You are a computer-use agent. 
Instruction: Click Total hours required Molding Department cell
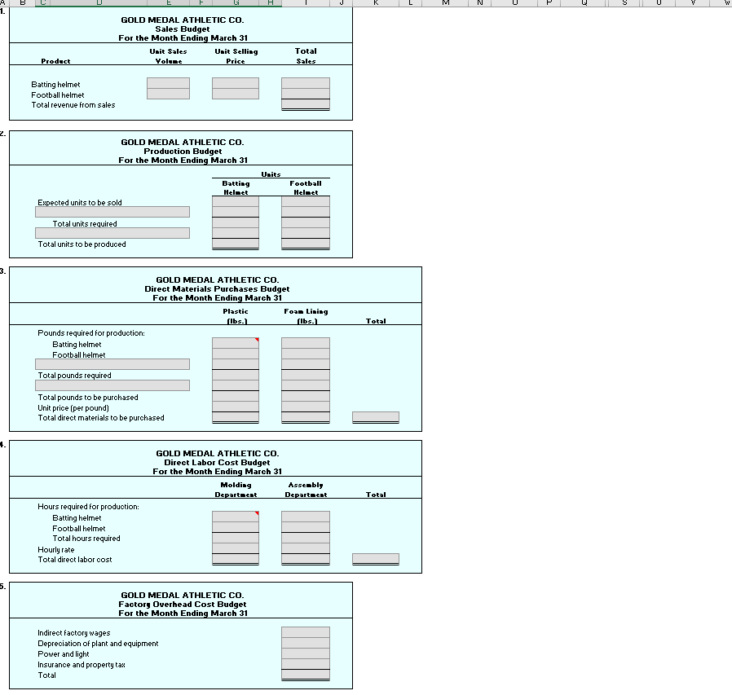tap(236, 538)
